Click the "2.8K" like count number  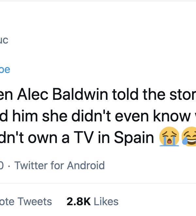78,201
